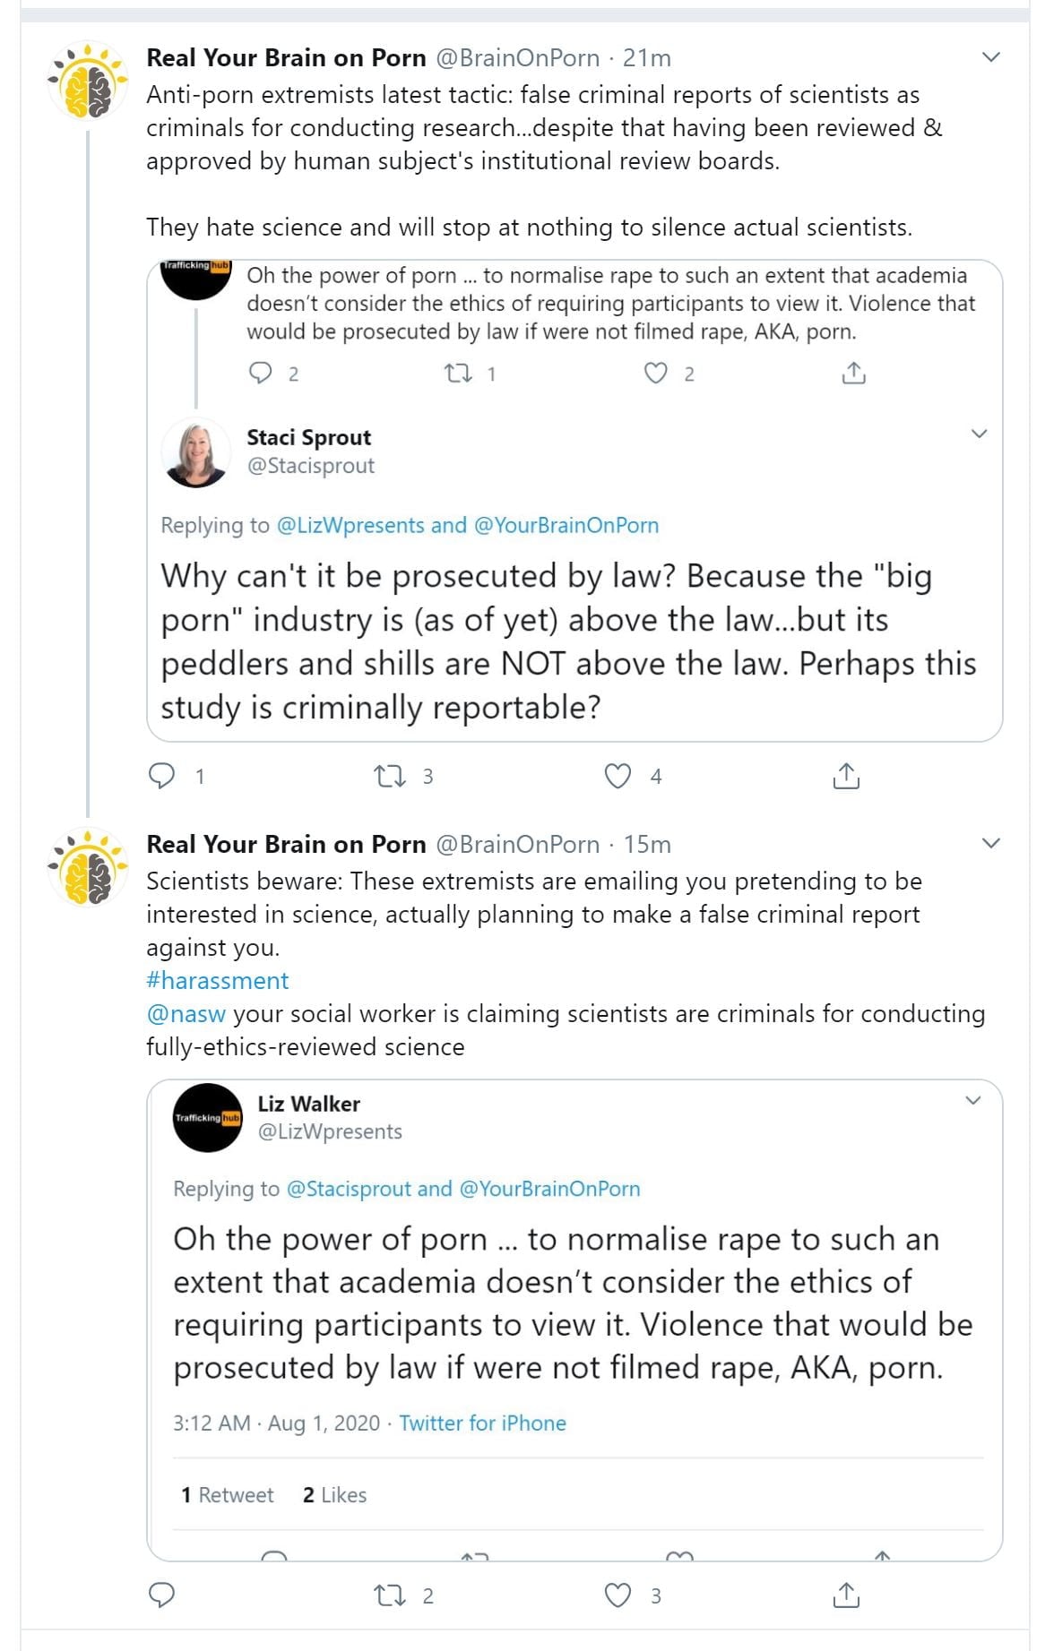1045x1651 pixels.
Task: Open the second BrainOnPorn tweet's chevron menu
Action: (x=990, y=844)
